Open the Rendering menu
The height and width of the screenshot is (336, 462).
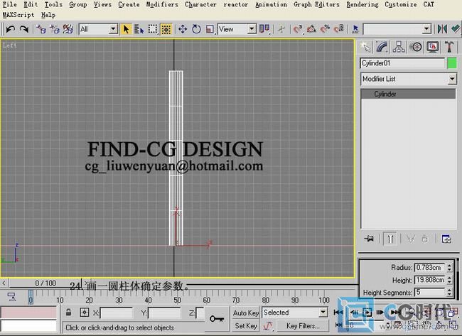pos(362,4)
